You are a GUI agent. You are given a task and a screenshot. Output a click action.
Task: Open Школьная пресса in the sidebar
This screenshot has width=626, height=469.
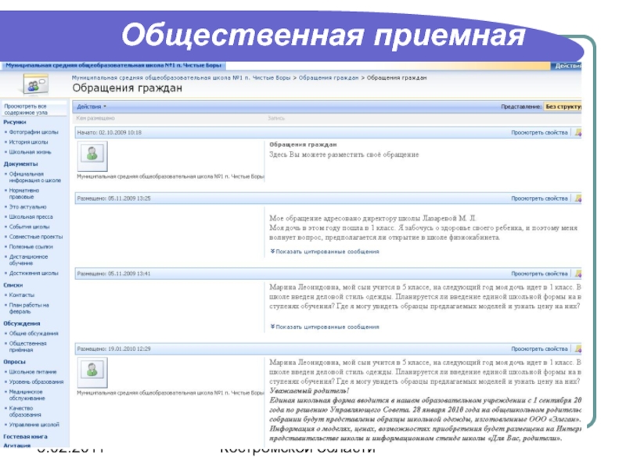tap(31, 217)
